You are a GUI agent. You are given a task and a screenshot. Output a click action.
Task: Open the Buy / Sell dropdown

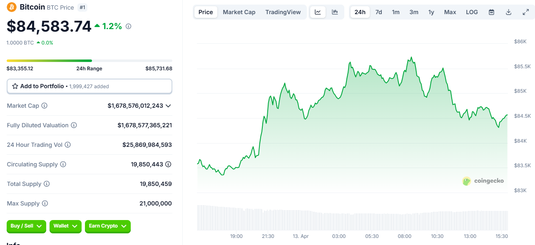[26, 226]
